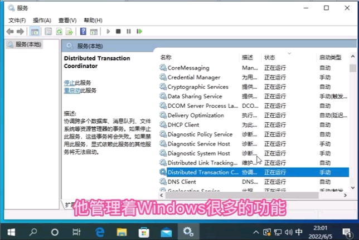Open network icon in system tray
This screenshot has height=240, width=359.
[x=278, y=232]
